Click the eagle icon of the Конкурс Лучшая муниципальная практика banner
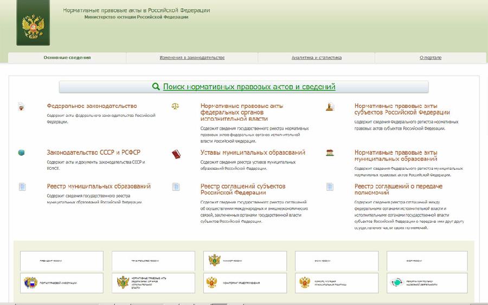488x305 pixels. [x=305, y=282]
